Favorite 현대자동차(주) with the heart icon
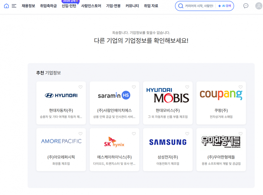 80,87
